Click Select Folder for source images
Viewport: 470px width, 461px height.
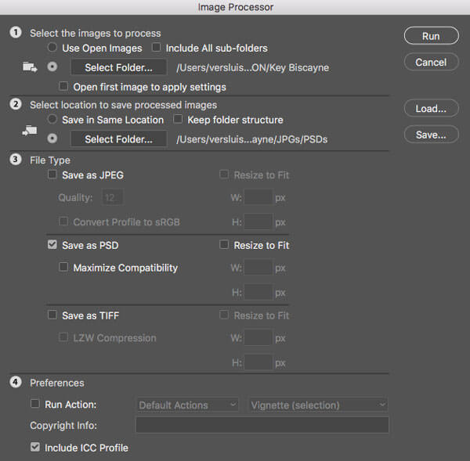(117, 67)
